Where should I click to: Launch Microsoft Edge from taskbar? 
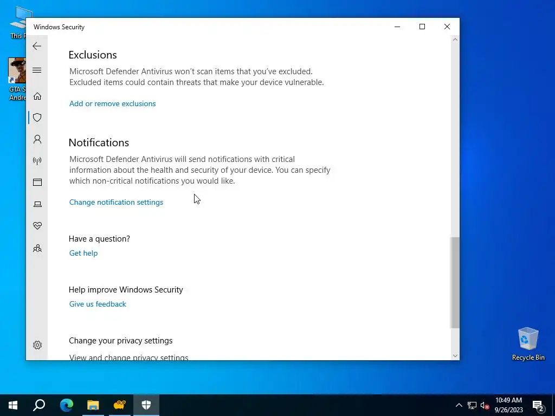click(x=67, y=405)
